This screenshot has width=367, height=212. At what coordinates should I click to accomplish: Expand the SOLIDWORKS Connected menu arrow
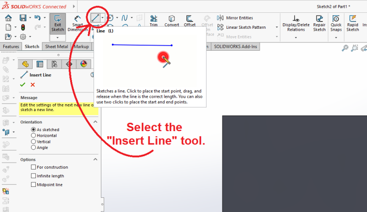point(74,6)
